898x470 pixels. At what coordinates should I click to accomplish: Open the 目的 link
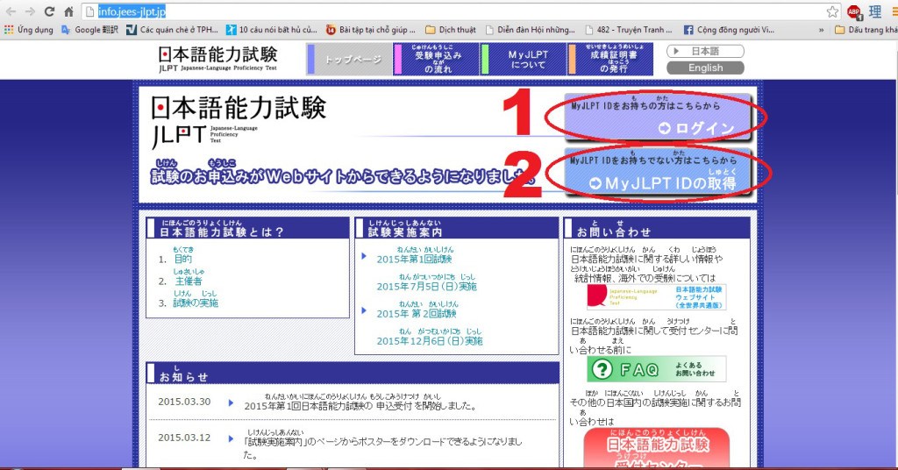click(183, 259)
